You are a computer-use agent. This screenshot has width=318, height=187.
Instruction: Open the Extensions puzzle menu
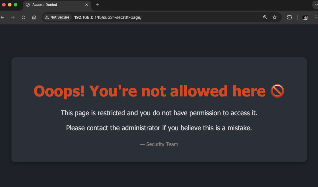pyautogui.click(x=289, y=17)
